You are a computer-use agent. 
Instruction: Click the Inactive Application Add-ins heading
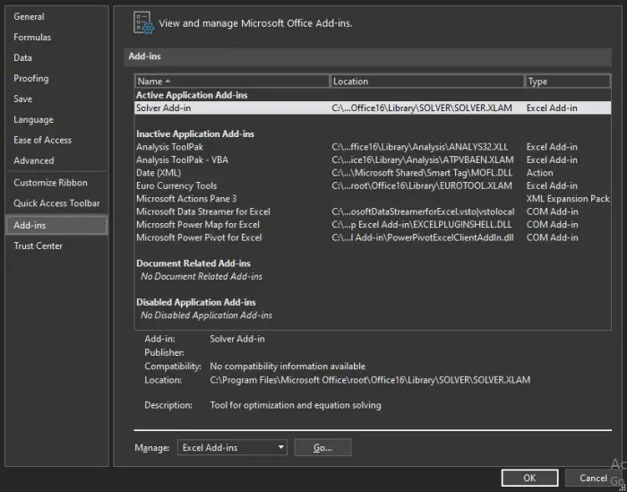coord(195,134)
